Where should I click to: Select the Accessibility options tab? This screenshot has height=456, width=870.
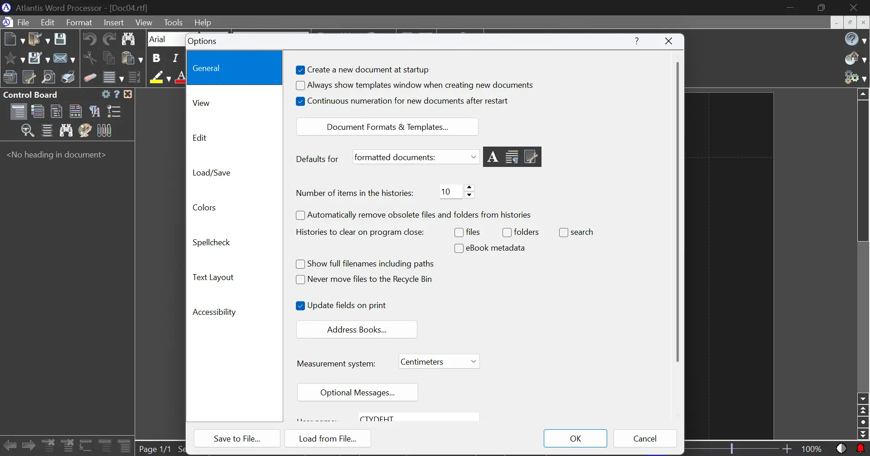pos(234,312)
